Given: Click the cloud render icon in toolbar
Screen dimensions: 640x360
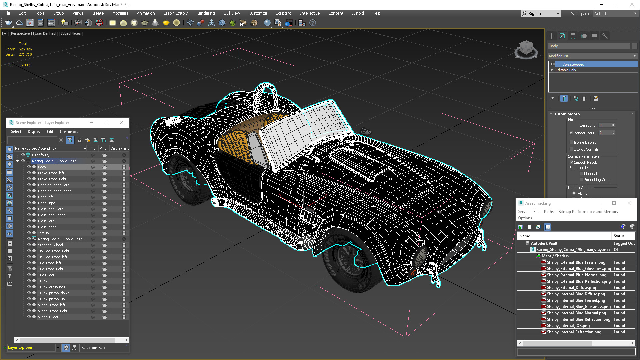Looking at the screenshot, I should coord(19,23).
